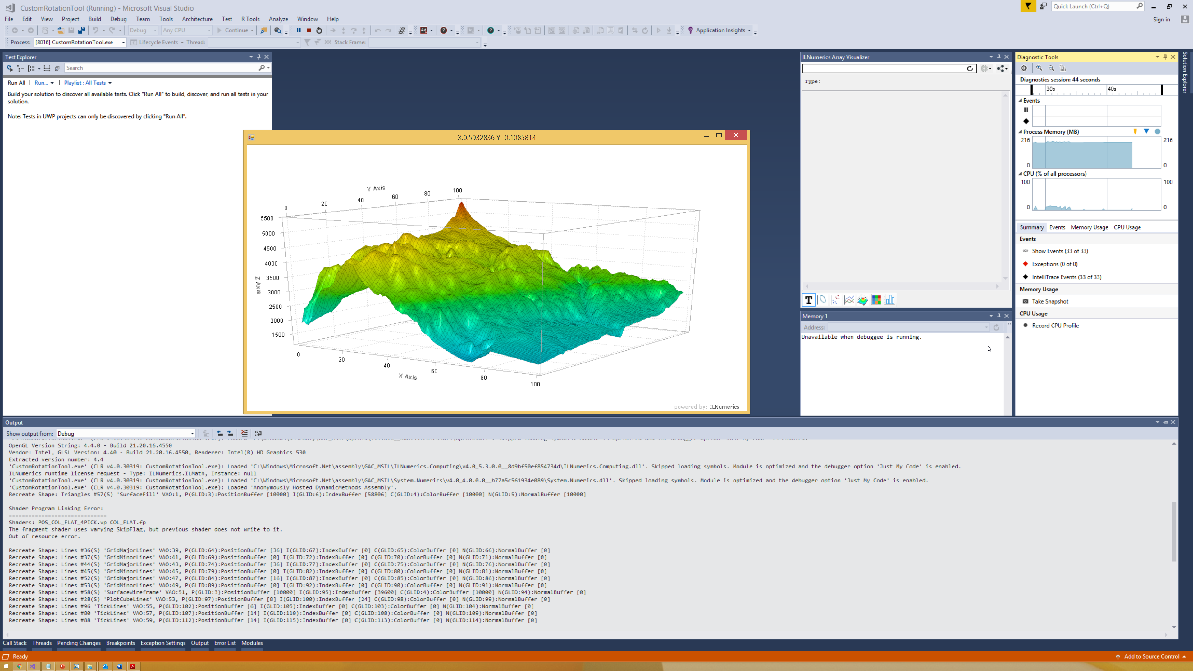
Task: Click the Take Snapshot link
Action: pos(1050,301)
